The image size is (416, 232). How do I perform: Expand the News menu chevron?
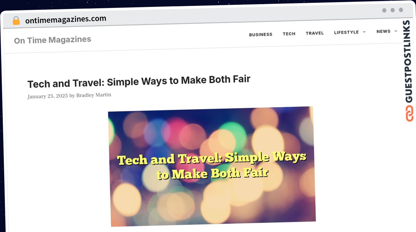[396, 31]
